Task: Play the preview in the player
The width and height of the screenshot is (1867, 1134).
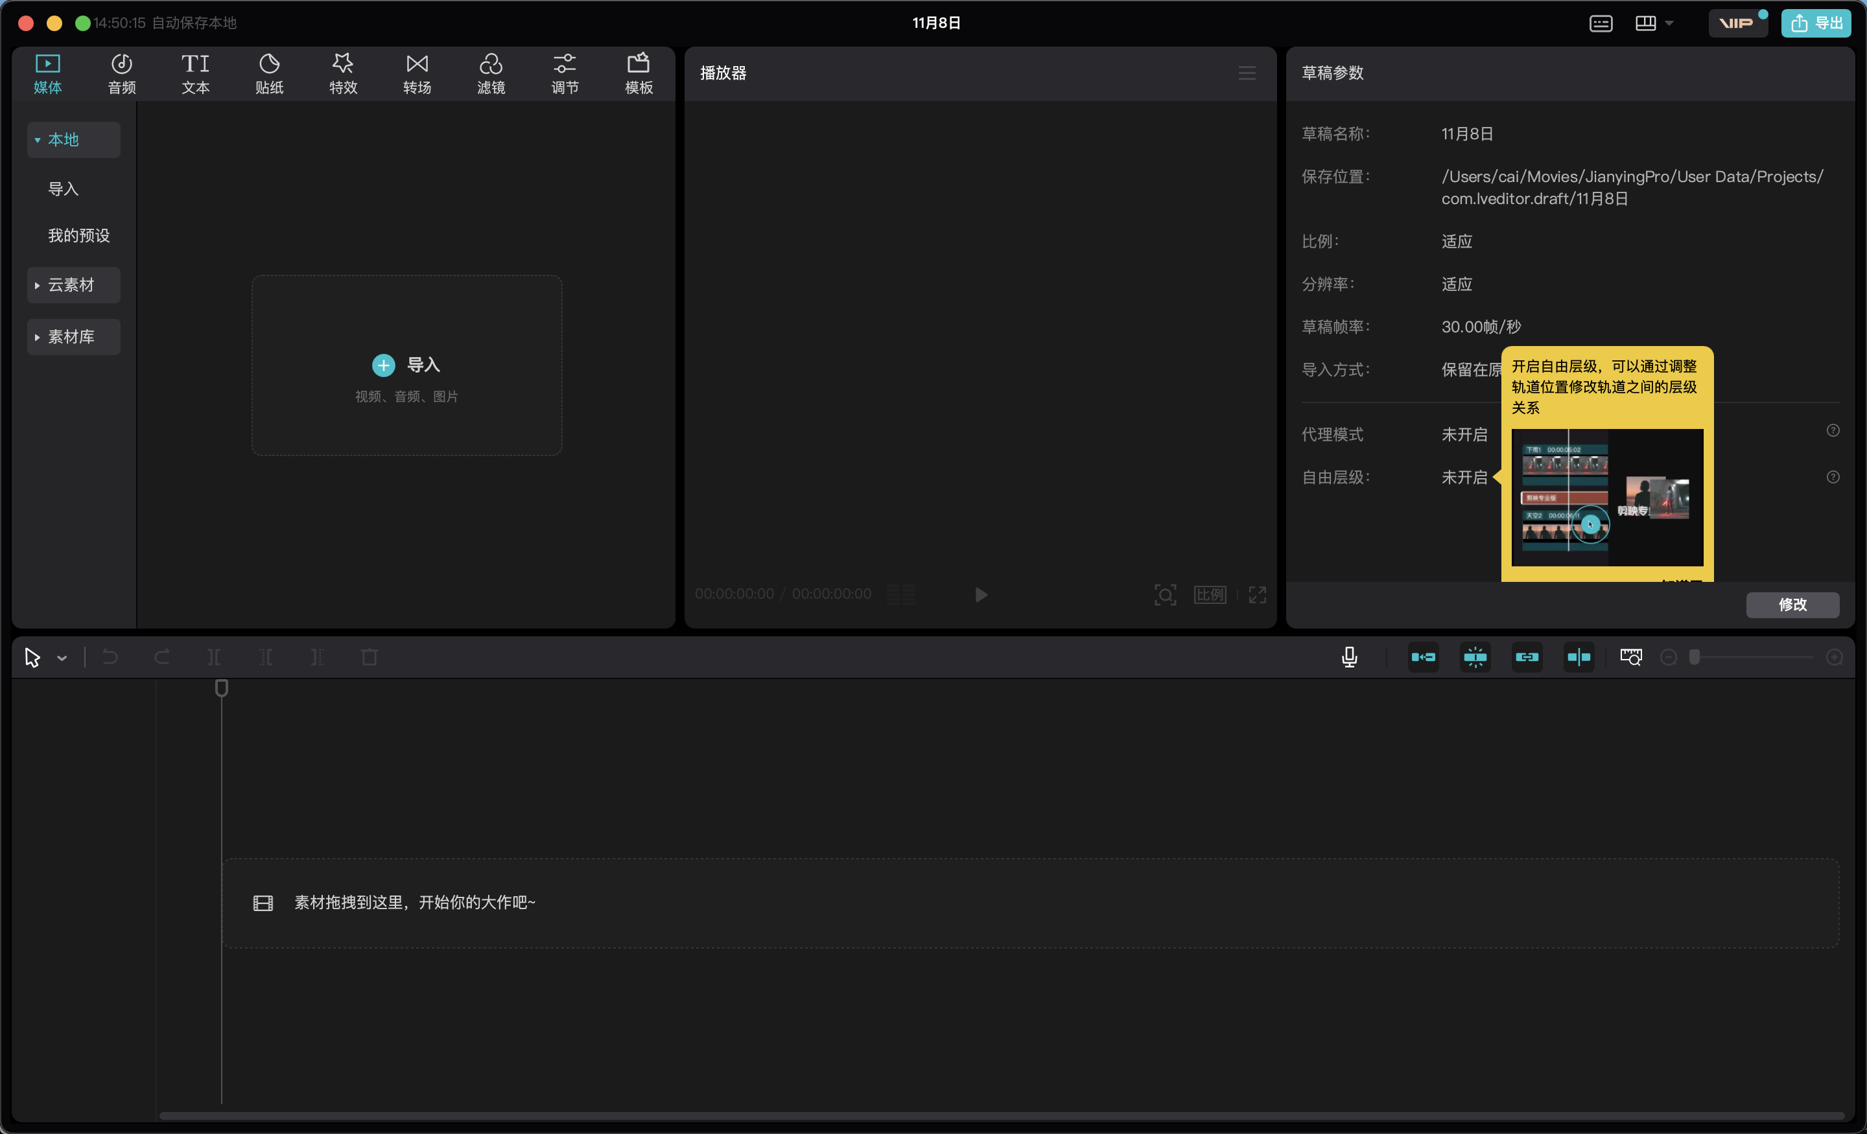Action: pyautogui.click(x=981, y=595)
